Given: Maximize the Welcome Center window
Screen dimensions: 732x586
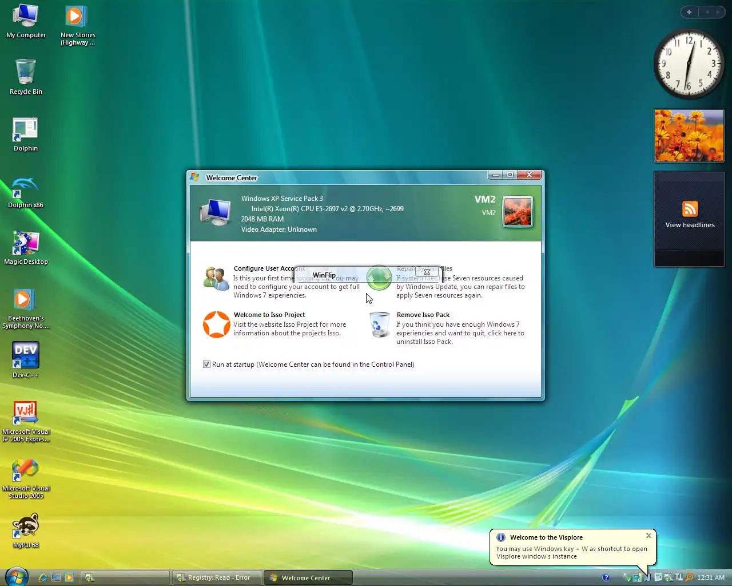Looking at the screenshot, I should [x=510, y=175].
